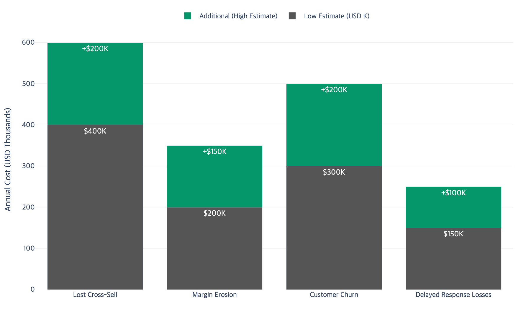Click the 'Lost Cross-Sell' axis label
The width and height of the screenshot is (531, 325).
point(95,295)
